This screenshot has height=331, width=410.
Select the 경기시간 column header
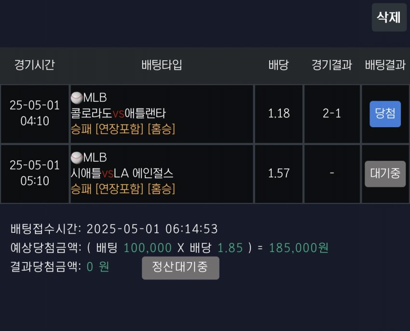click(x=35, y=65)
